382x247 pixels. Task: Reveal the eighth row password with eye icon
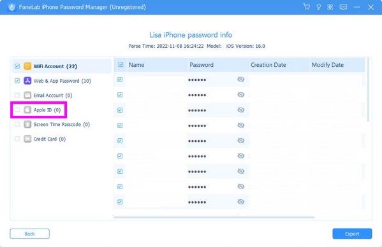click(240, 187)
